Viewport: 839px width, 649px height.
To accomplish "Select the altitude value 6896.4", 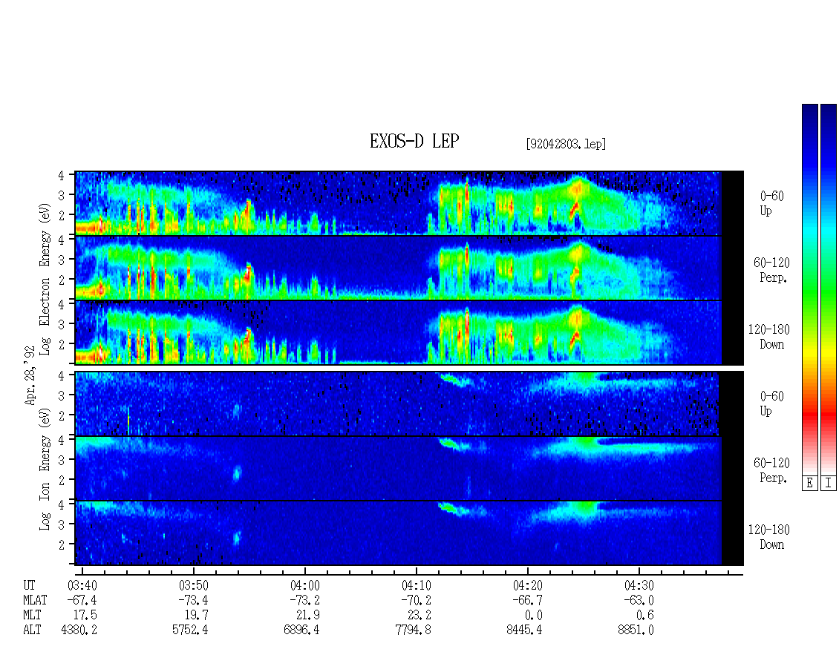I will point(301,630).
